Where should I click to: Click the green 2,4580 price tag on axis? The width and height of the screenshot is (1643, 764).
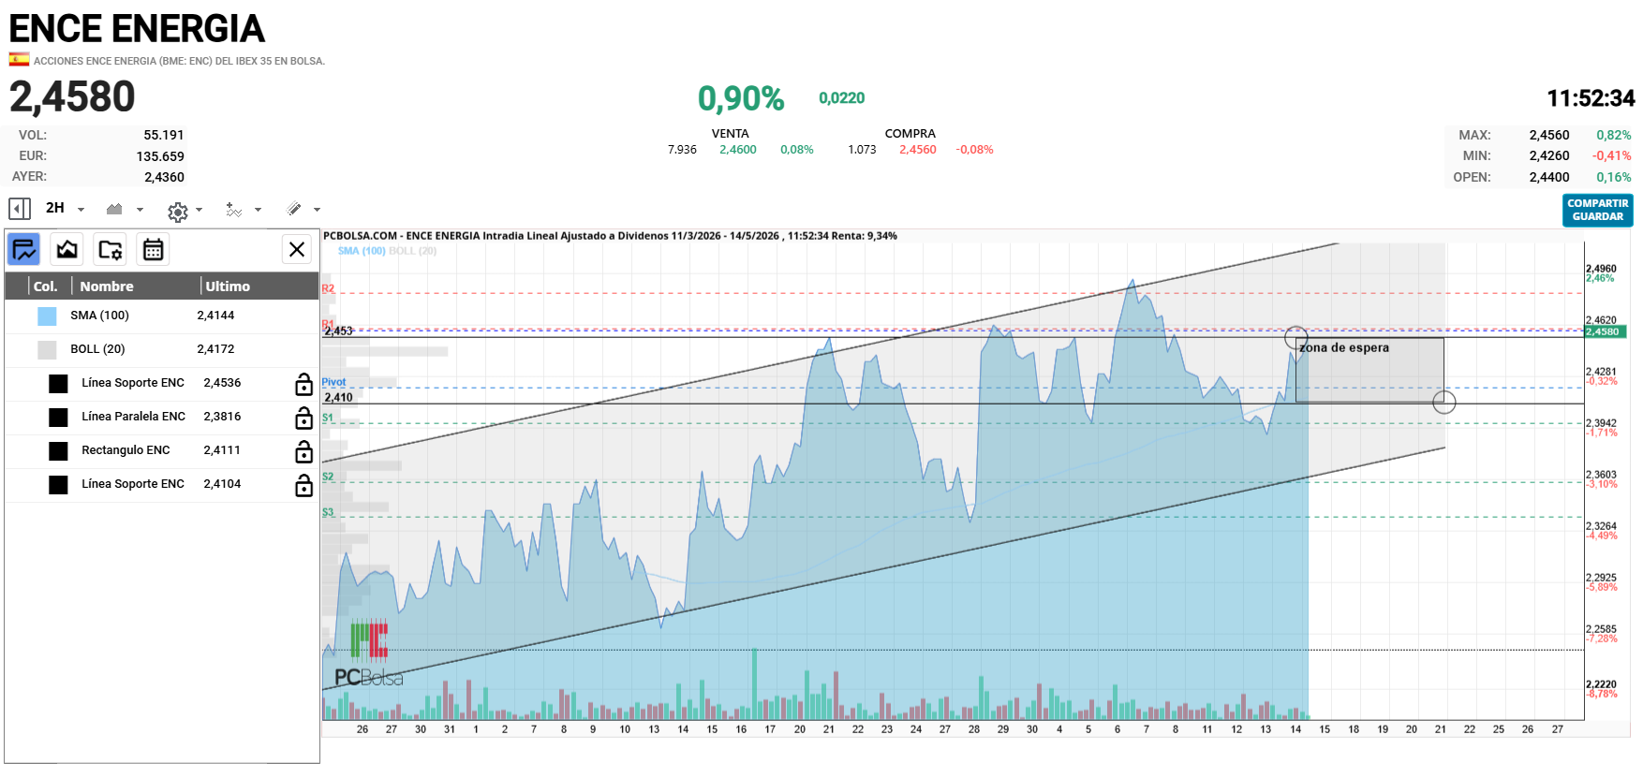coord(1606,331)
